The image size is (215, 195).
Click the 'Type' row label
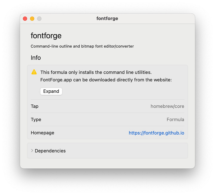pyautogui.click(x=36, y=120)
